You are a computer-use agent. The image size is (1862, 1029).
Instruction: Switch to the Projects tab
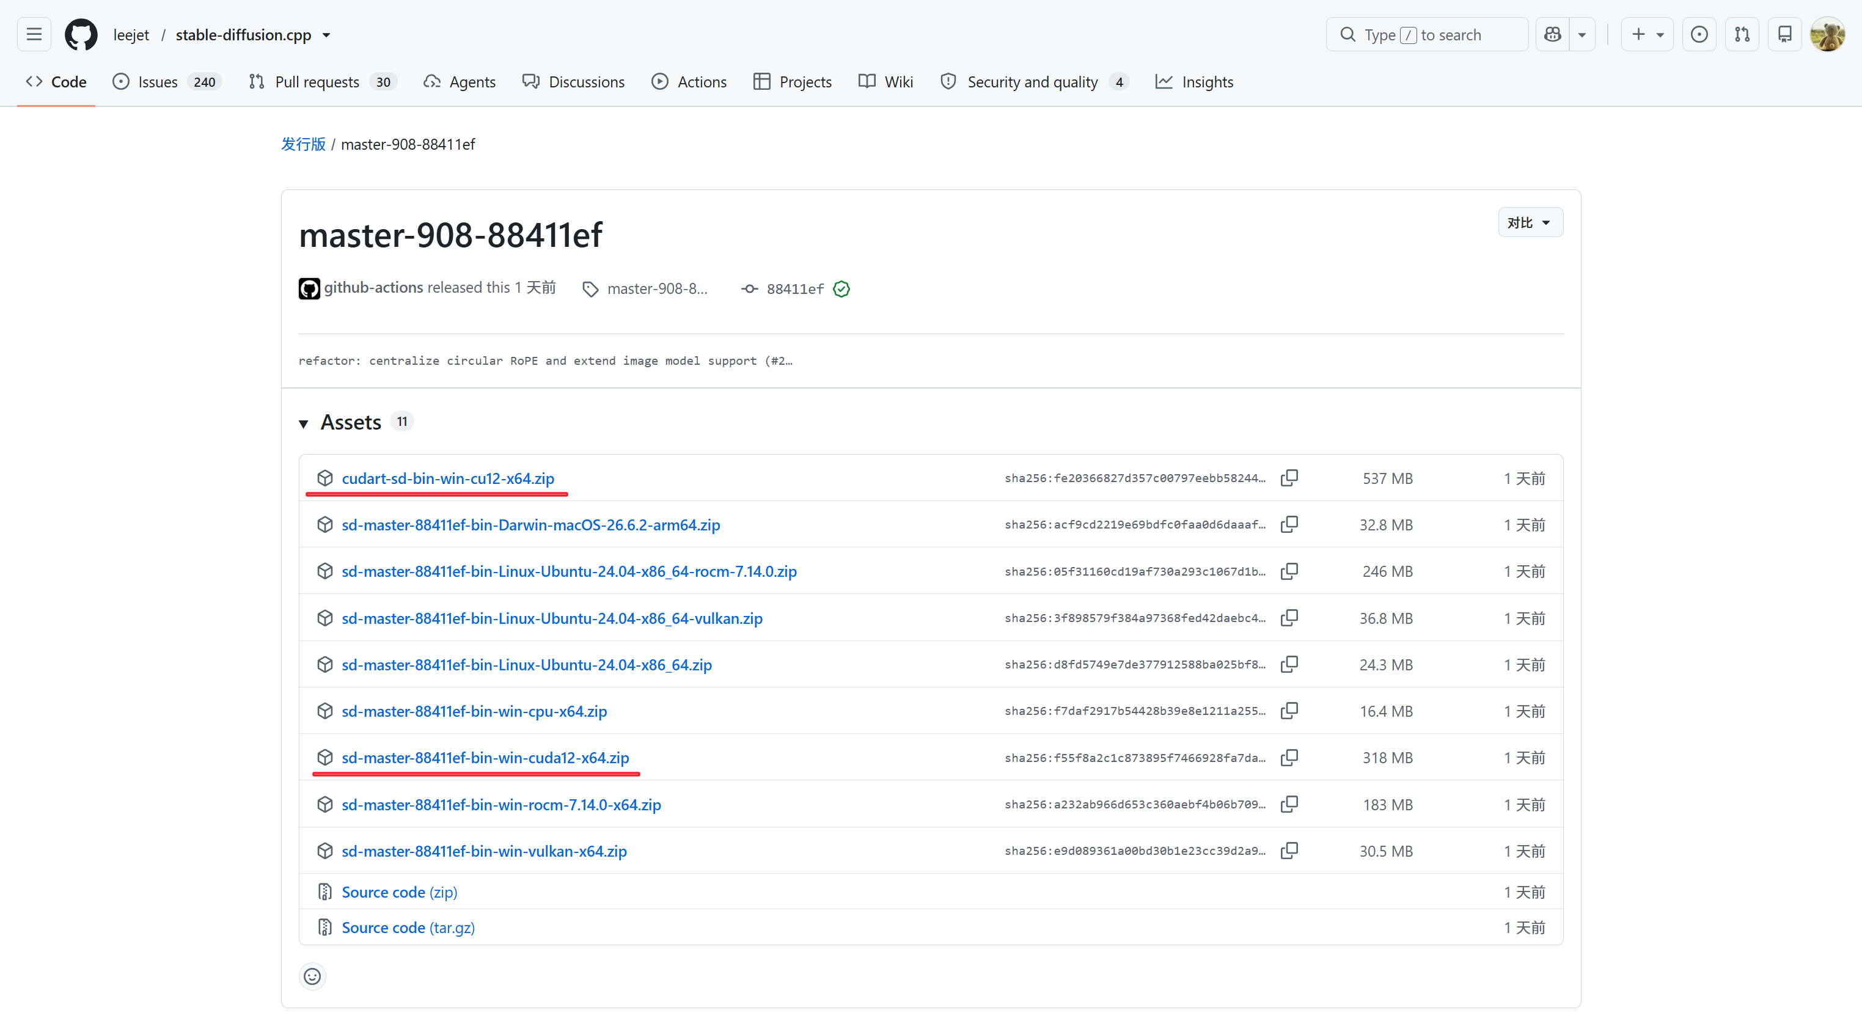point(793,82)
